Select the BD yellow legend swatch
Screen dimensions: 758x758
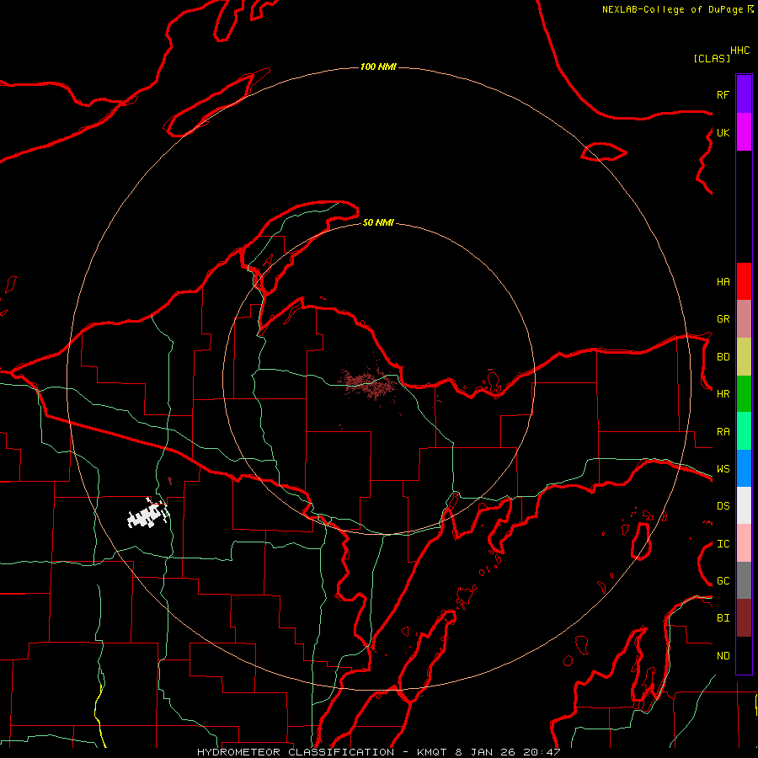(x=744, y=357)
